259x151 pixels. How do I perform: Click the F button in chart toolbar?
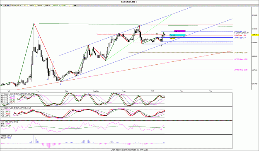[x=6, y=6]
